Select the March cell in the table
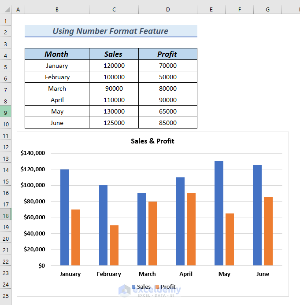The width and height of the screenshot is (300, 305). click(57, 88)
